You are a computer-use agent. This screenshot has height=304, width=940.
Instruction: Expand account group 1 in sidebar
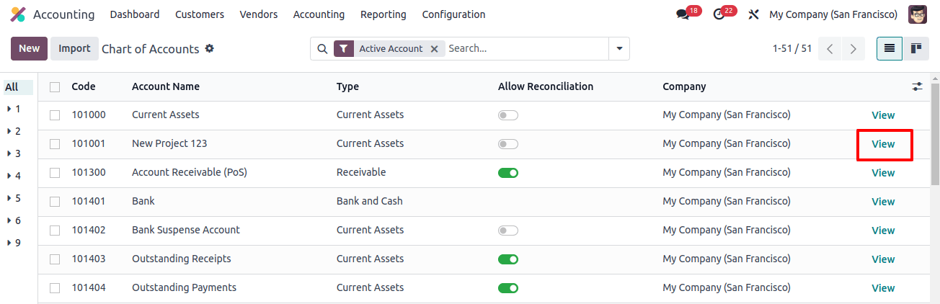click(x=14, y=109)
